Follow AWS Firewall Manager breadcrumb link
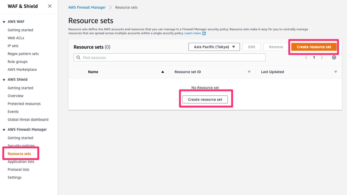Screen dimensions: 347x195 87,7
